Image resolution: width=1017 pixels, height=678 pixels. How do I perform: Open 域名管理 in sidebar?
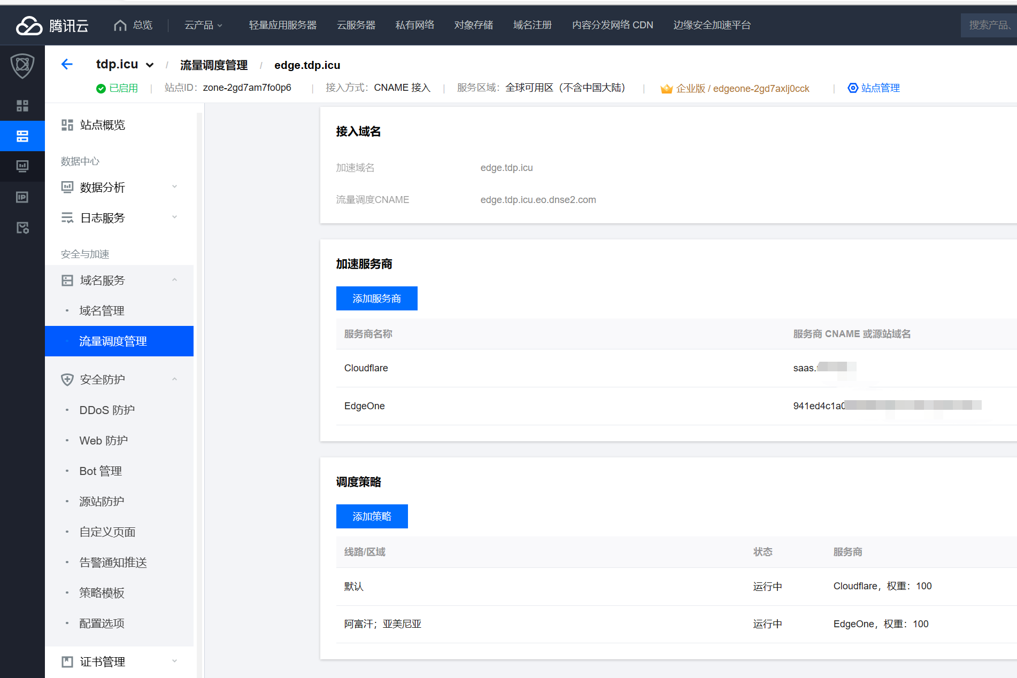102,311
